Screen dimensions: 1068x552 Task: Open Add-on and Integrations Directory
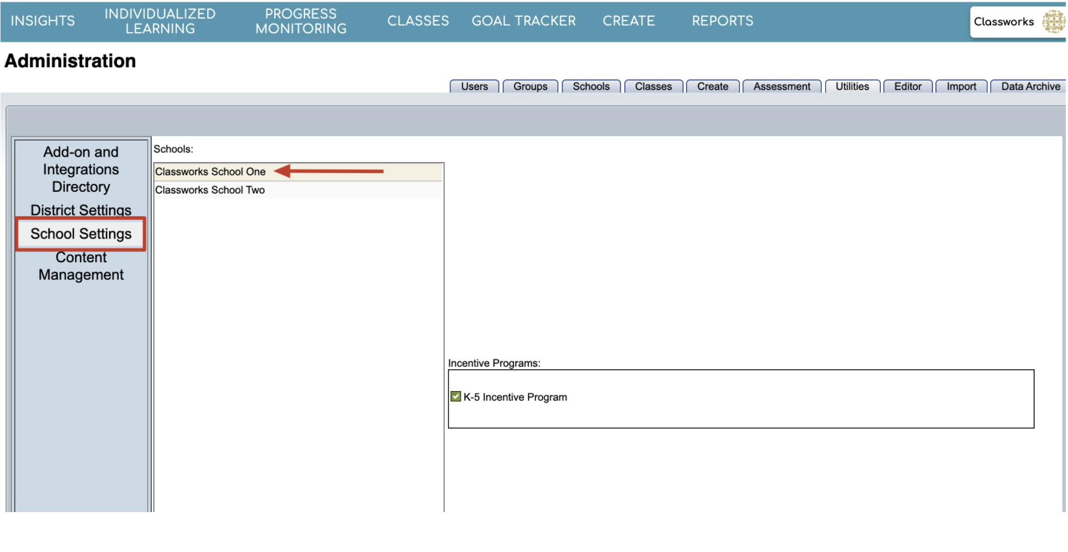click(x=81, y=169)
